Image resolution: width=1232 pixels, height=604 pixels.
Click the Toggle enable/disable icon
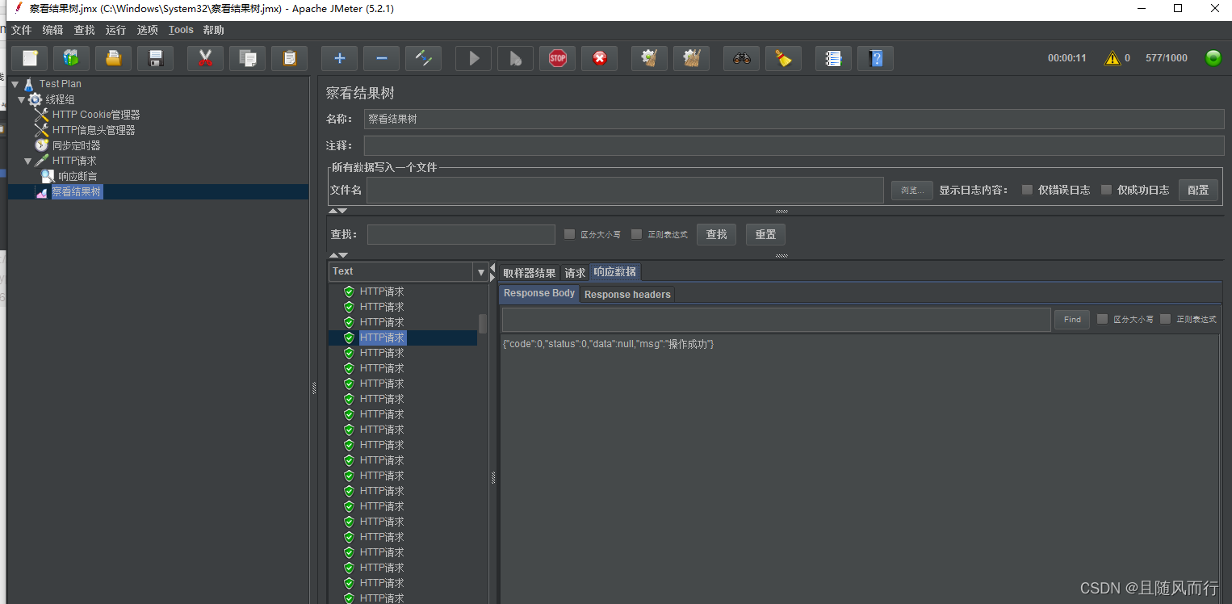[x=423, y=58]
